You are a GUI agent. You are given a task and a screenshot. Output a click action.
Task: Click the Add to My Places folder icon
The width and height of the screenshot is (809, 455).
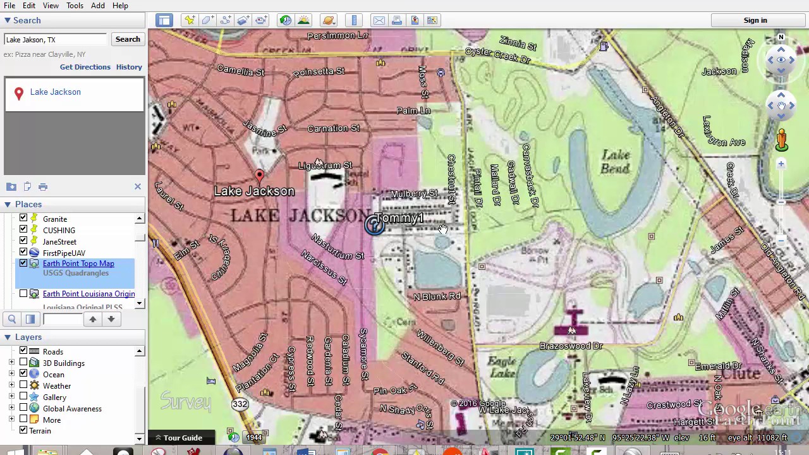point(11,186)
